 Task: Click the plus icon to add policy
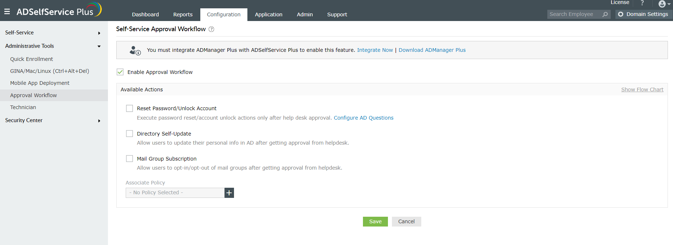(229, 193)
